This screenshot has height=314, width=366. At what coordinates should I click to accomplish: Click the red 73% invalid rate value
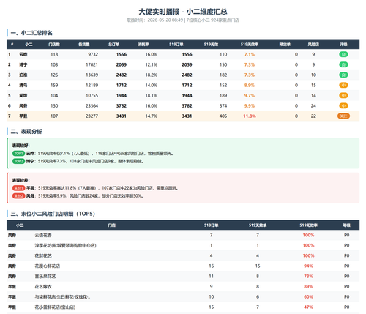pos(308,276)
